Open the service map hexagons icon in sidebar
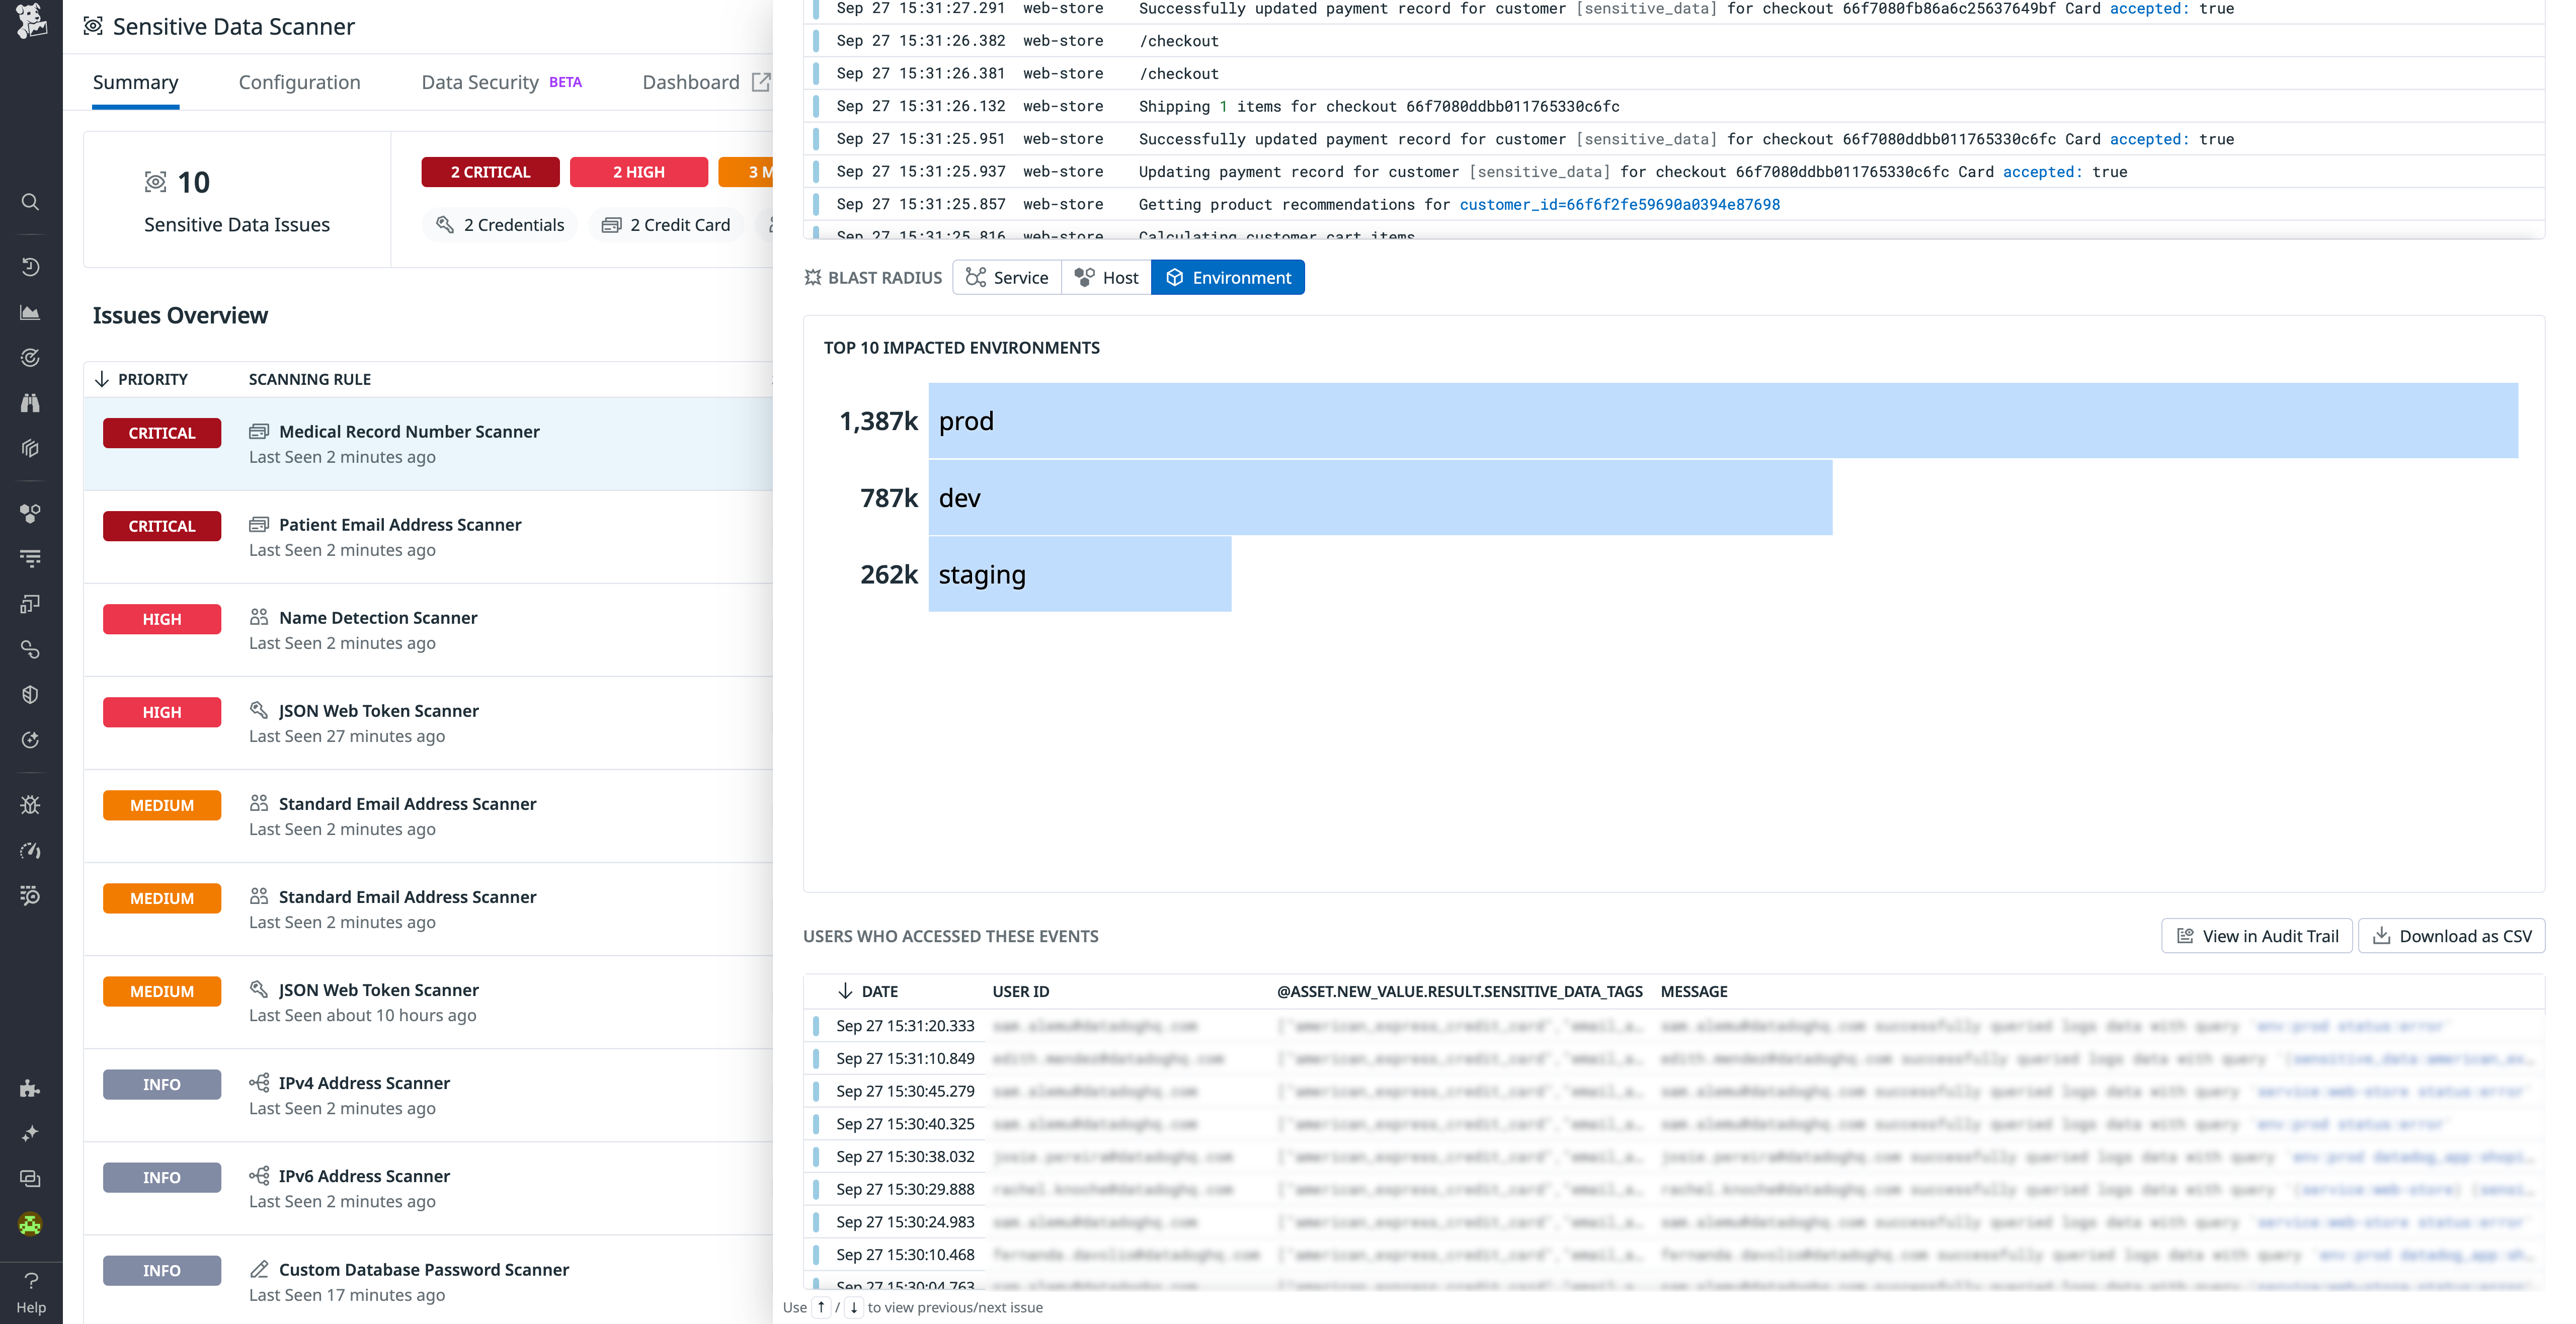The width and height of the screenshot is (2576, 1324). [x=30, y=513]
